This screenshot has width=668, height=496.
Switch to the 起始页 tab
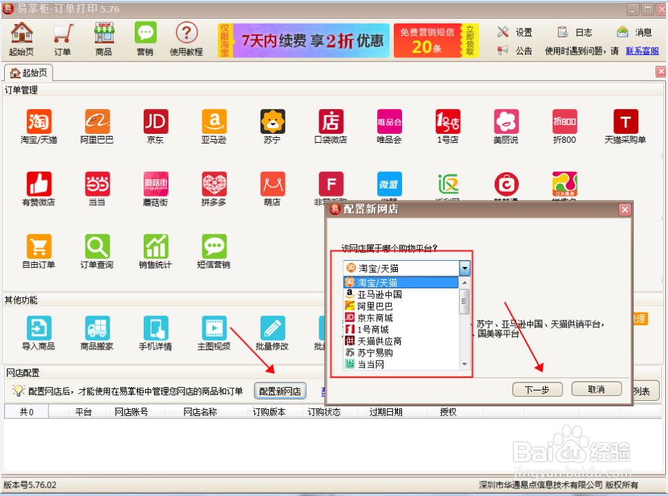[x=28, y=72]
